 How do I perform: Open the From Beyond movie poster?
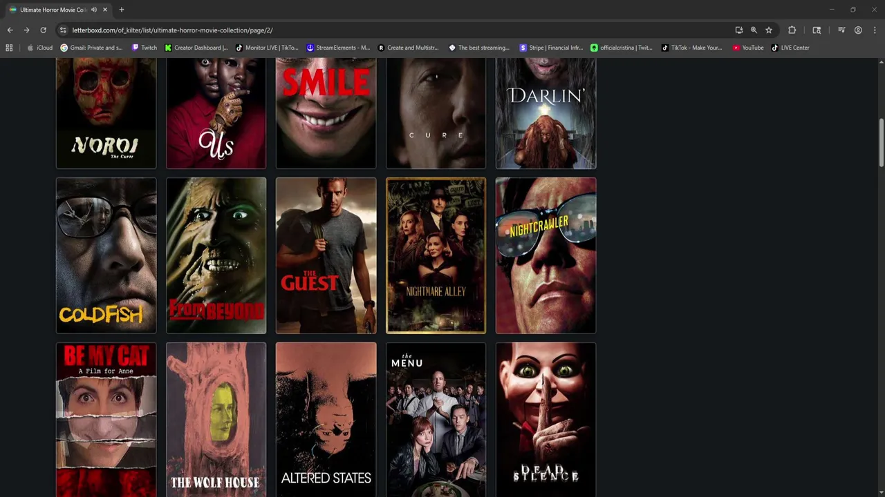216,255
